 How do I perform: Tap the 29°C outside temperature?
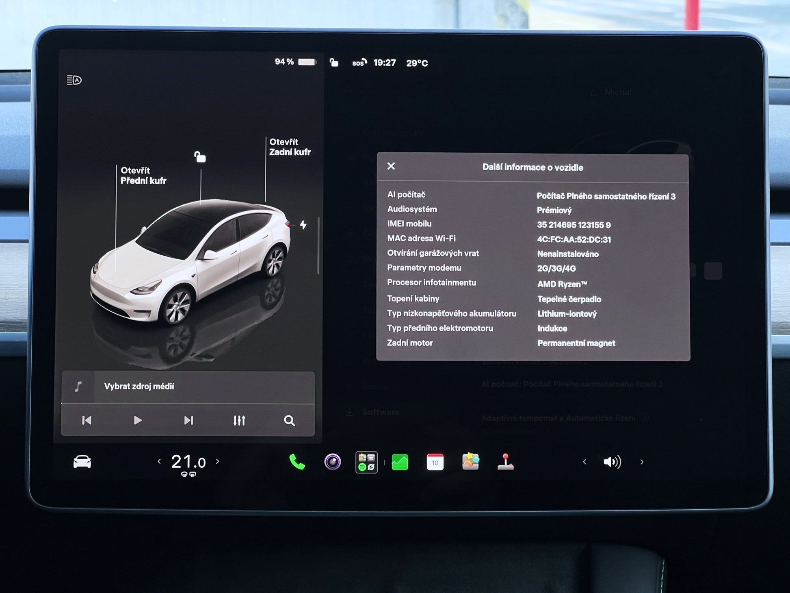tap(417, 63)
